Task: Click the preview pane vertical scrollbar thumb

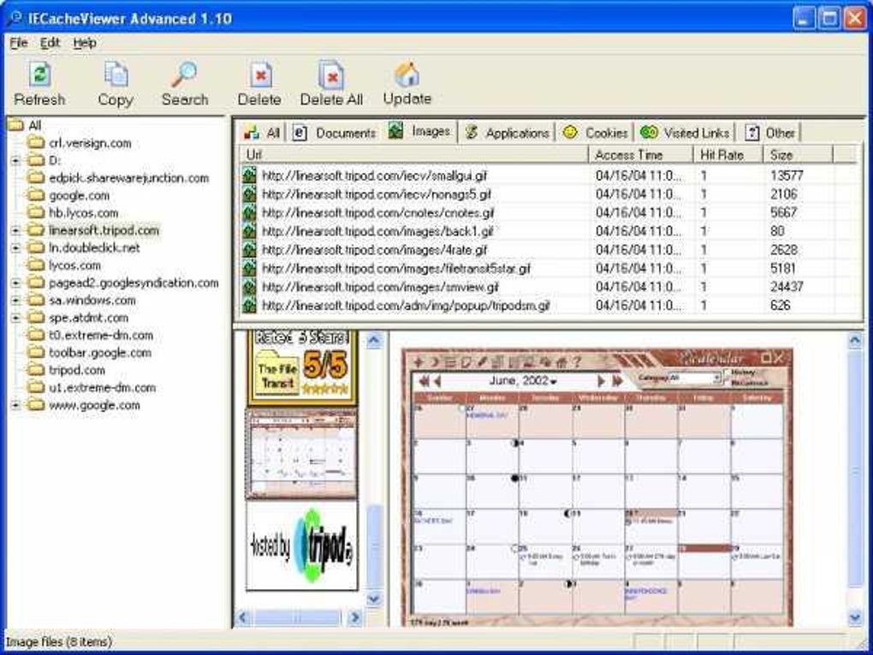Action: click(855, 467)
